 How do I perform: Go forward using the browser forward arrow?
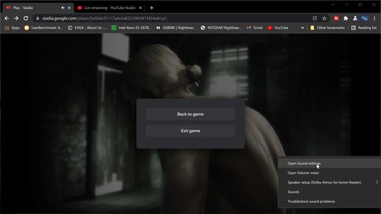pos(16,18)
